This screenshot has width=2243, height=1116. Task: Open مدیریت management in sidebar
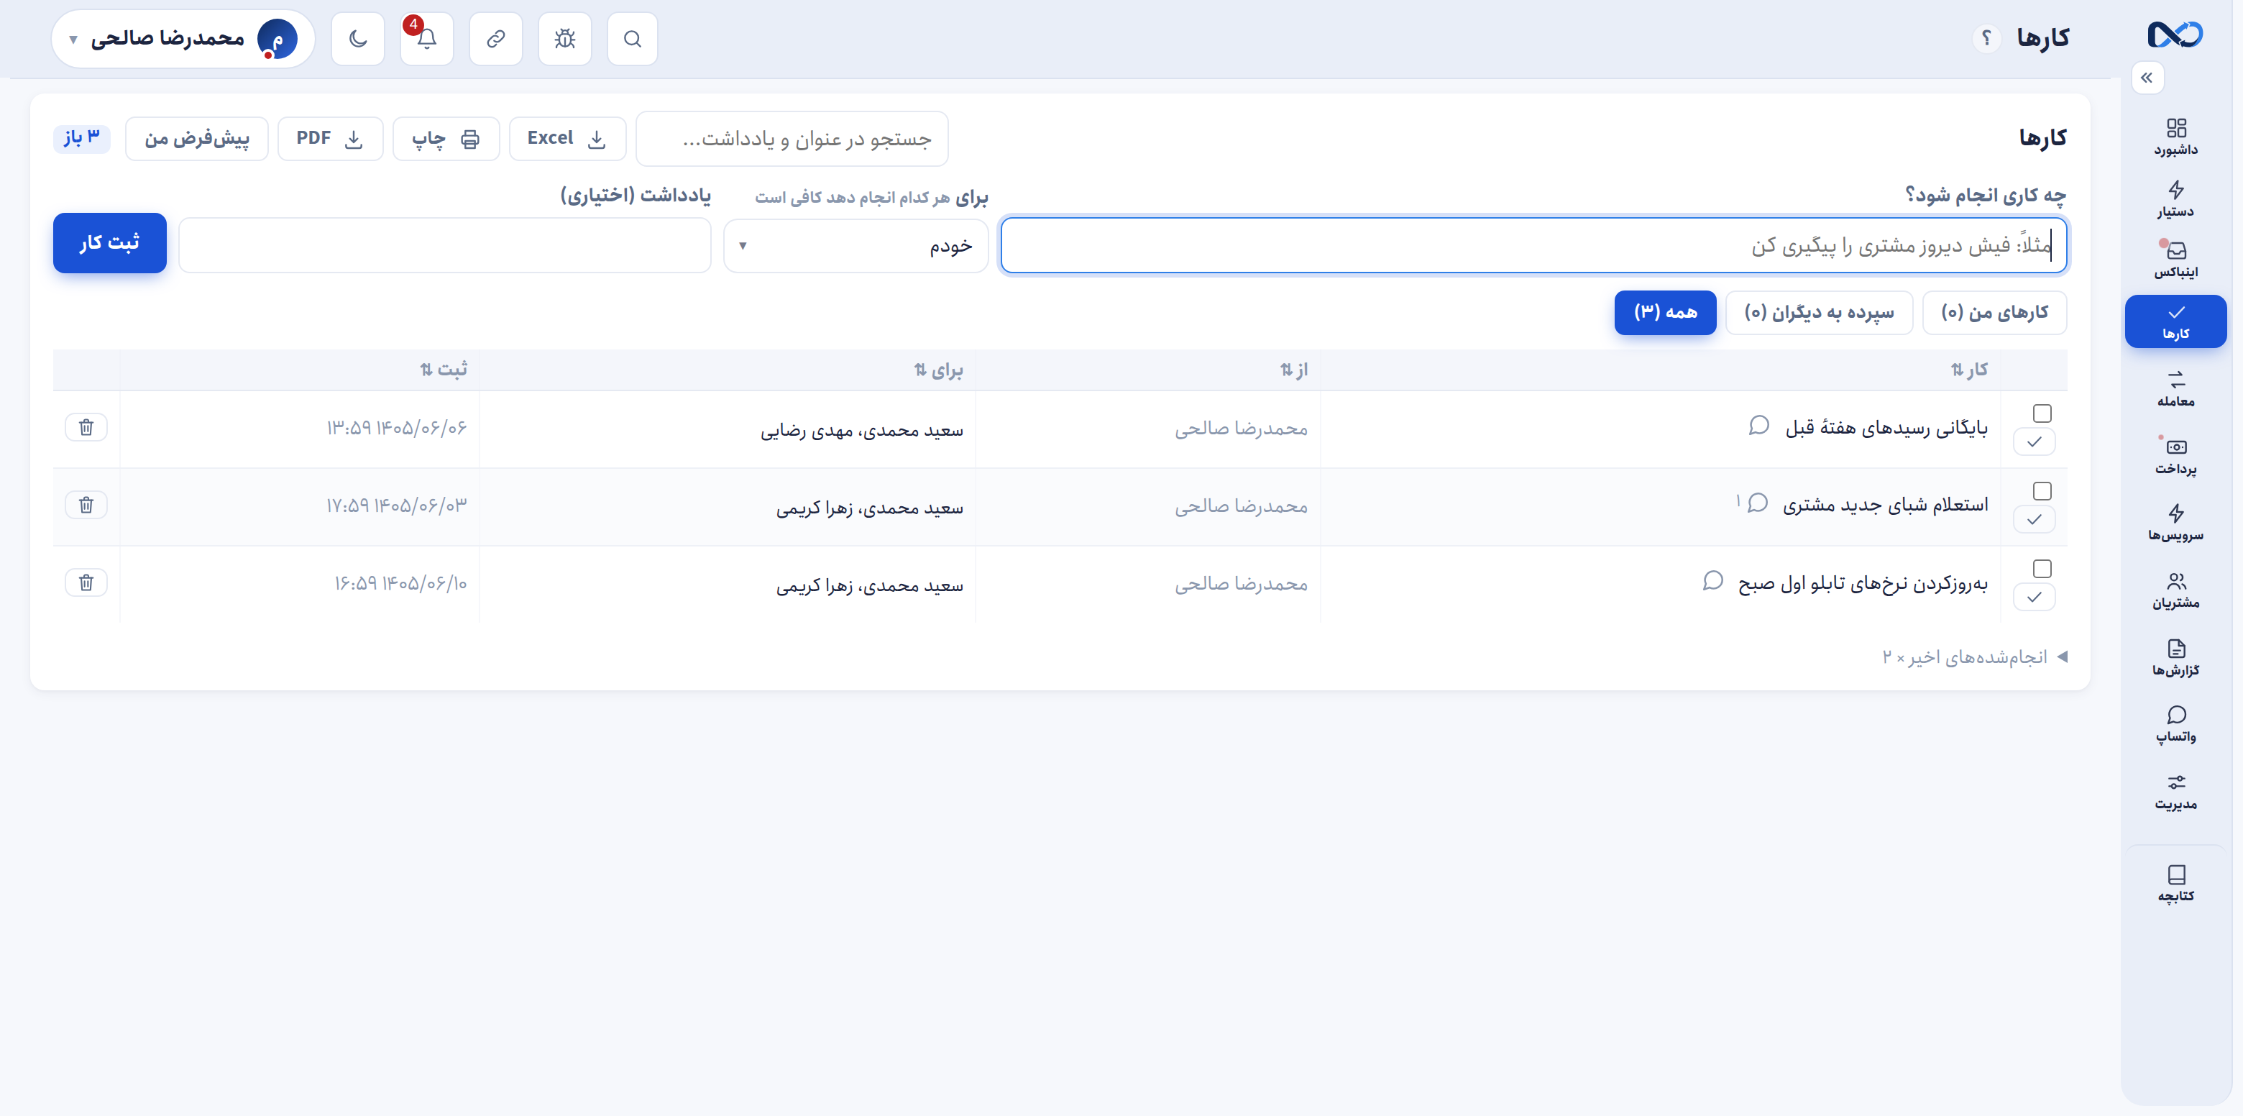(x=2175, y=791)
